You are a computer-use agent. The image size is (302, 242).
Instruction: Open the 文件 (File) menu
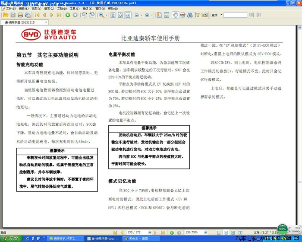(x=10, y=8)
